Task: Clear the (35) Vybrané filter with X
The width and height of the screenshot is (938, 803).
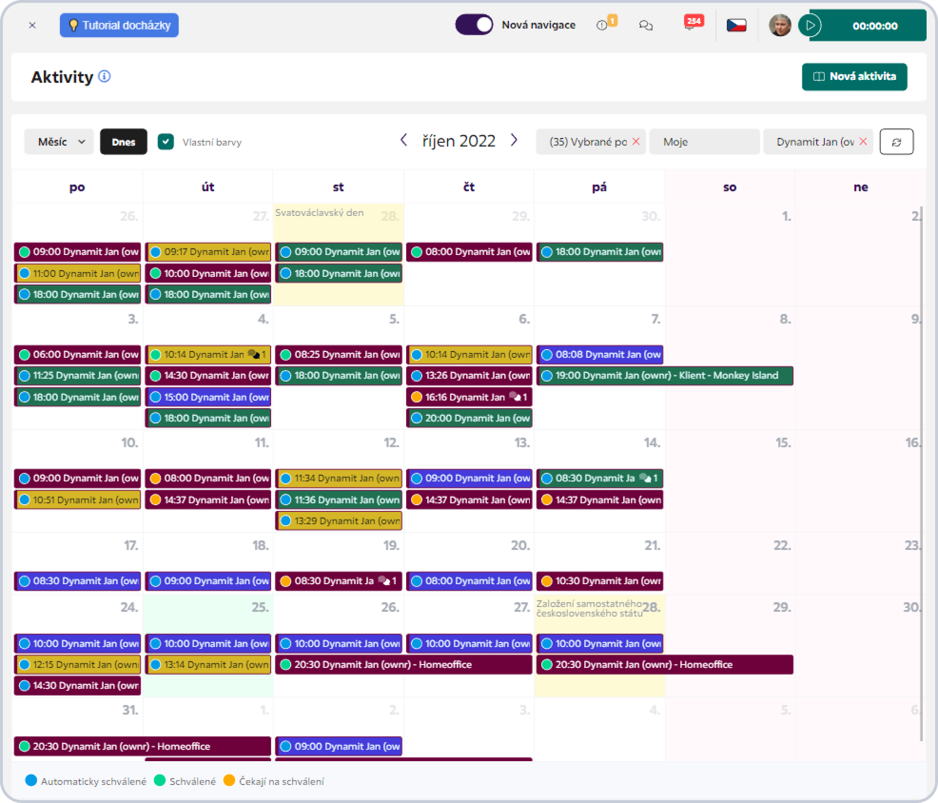Action: coord(636,142)
